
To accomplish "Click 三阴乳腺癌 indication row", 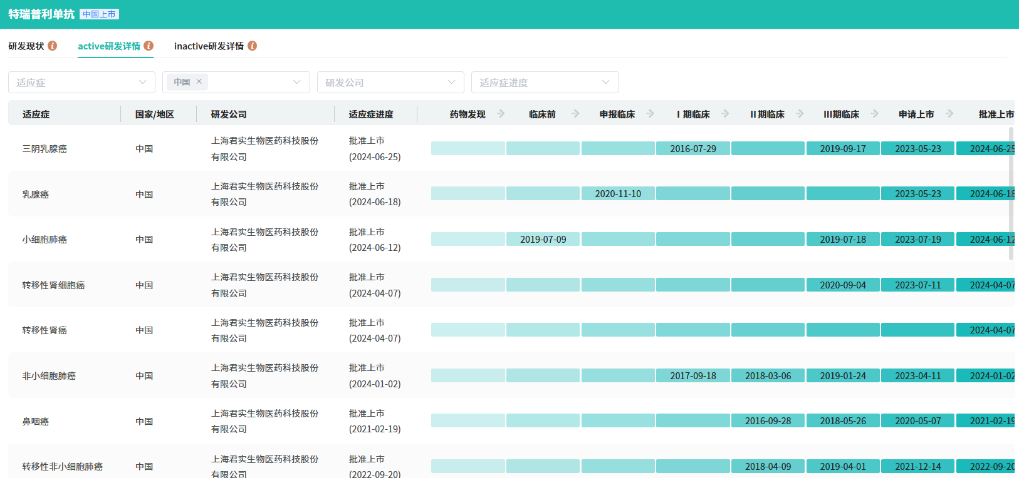I will (44, 149).
